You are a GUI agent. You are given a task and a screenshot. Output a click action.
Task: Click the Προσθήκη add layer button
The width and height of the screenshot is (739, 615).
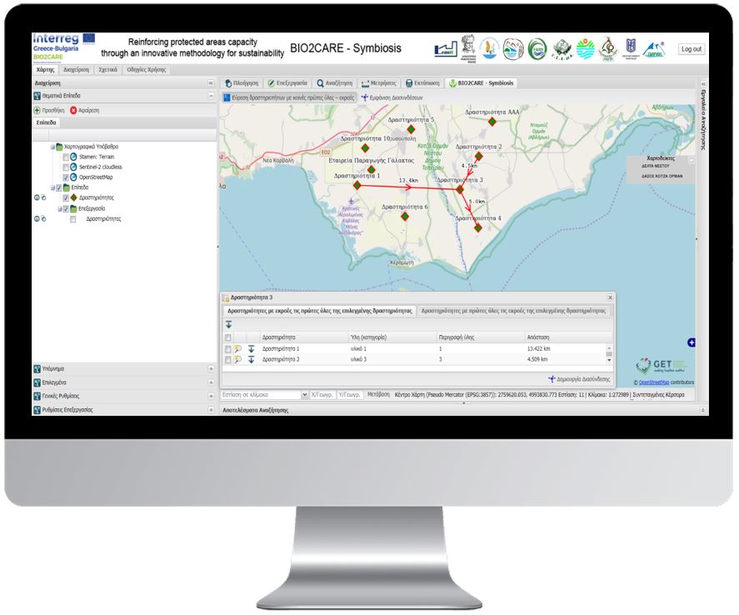click(x=49, y=110)
